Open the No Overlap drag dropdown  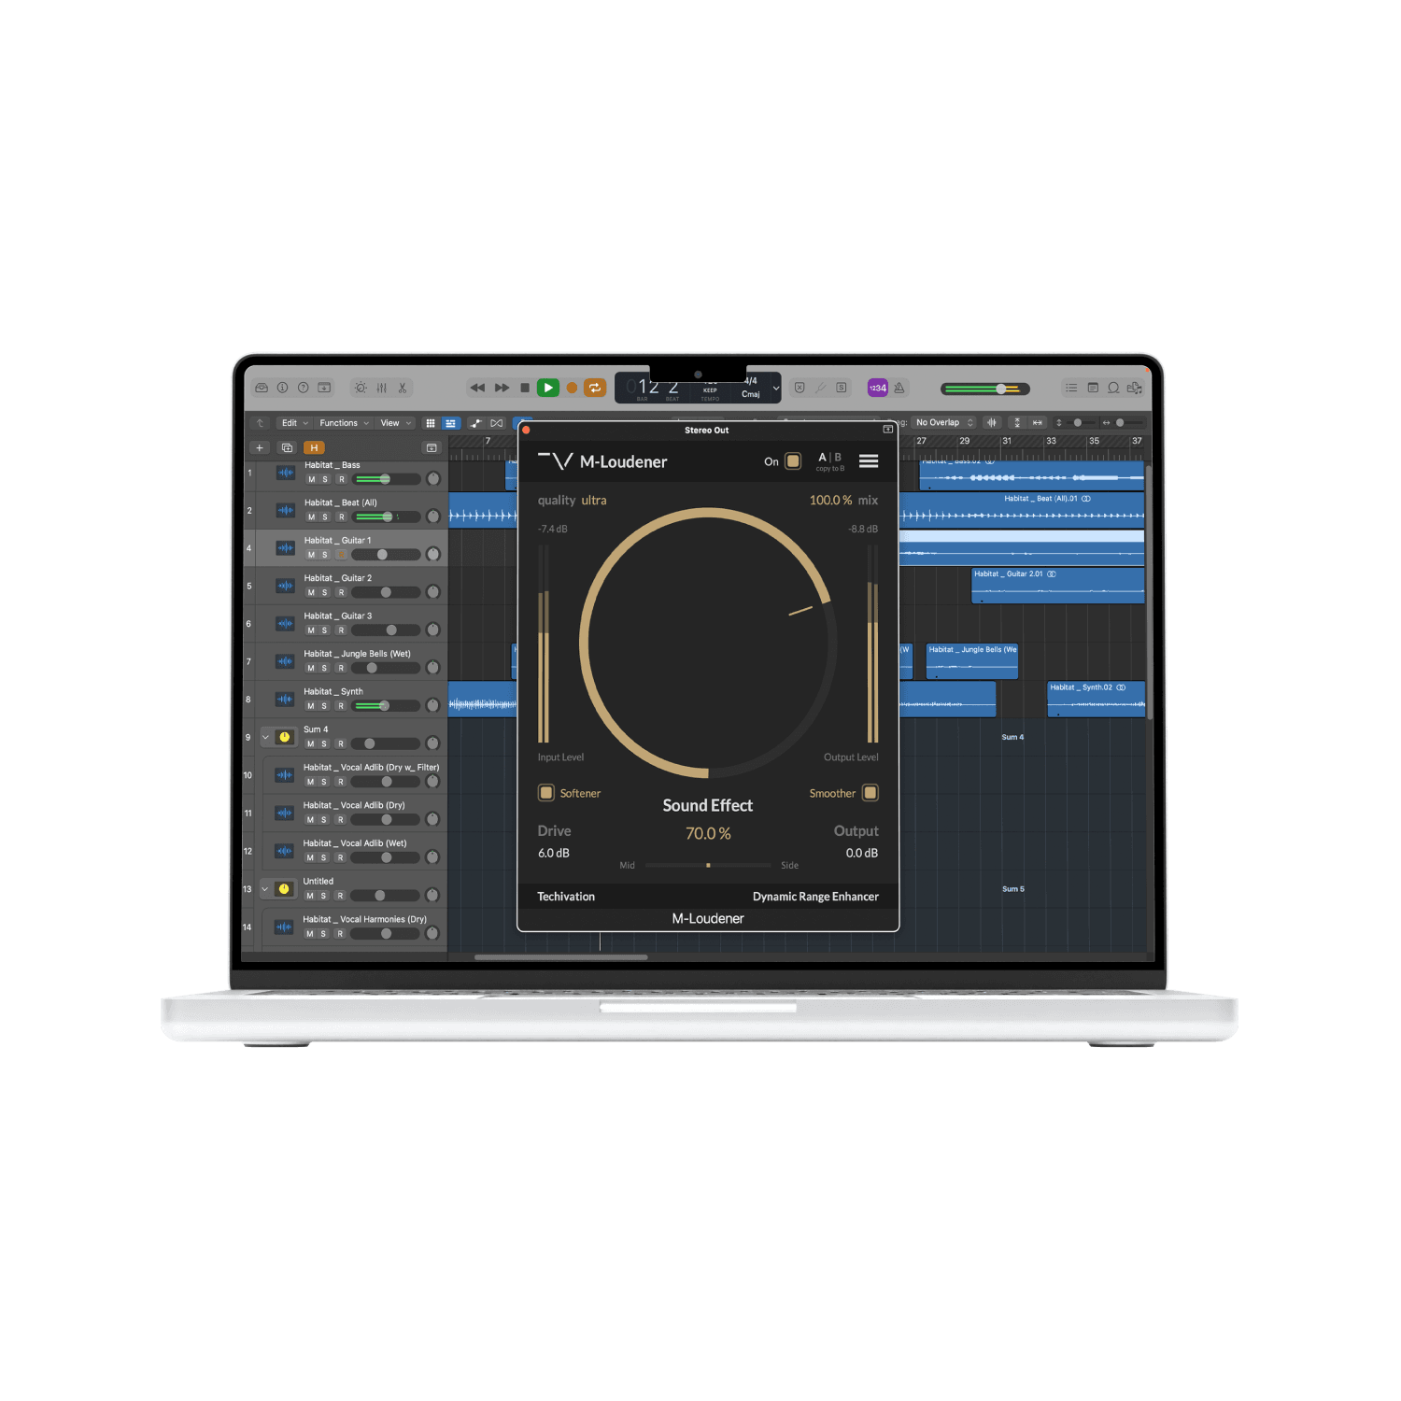pos(944,423)
